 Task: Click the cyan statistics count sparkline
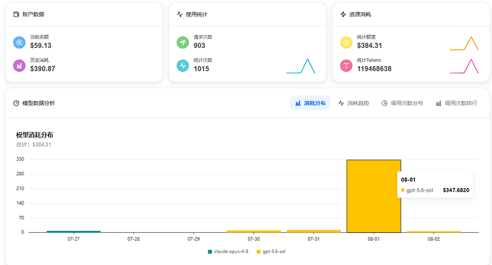(301, 66)
